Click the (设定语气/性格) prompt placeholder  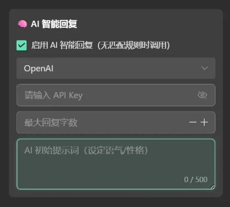click(x=117, y=150)
